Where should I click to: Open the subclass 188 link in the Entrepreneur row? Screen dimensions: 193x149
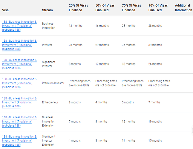click(x=19, y=102)
